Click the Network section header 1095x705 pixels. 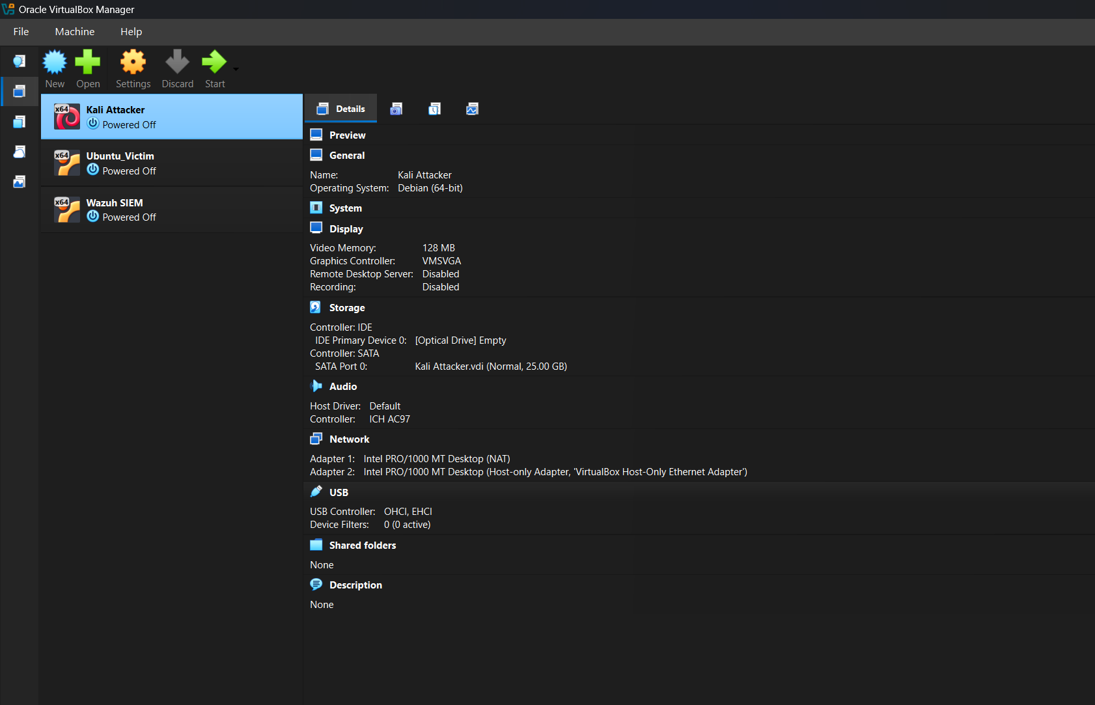[x=349, y=439]
